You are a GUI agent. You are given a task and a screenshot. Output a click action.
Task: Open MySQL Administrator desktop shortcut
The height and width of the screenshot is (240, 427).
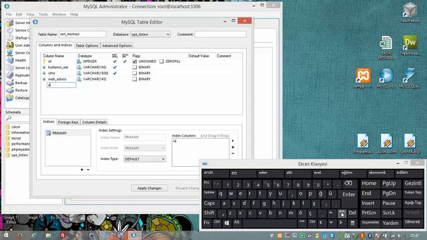tap(386, 79)
